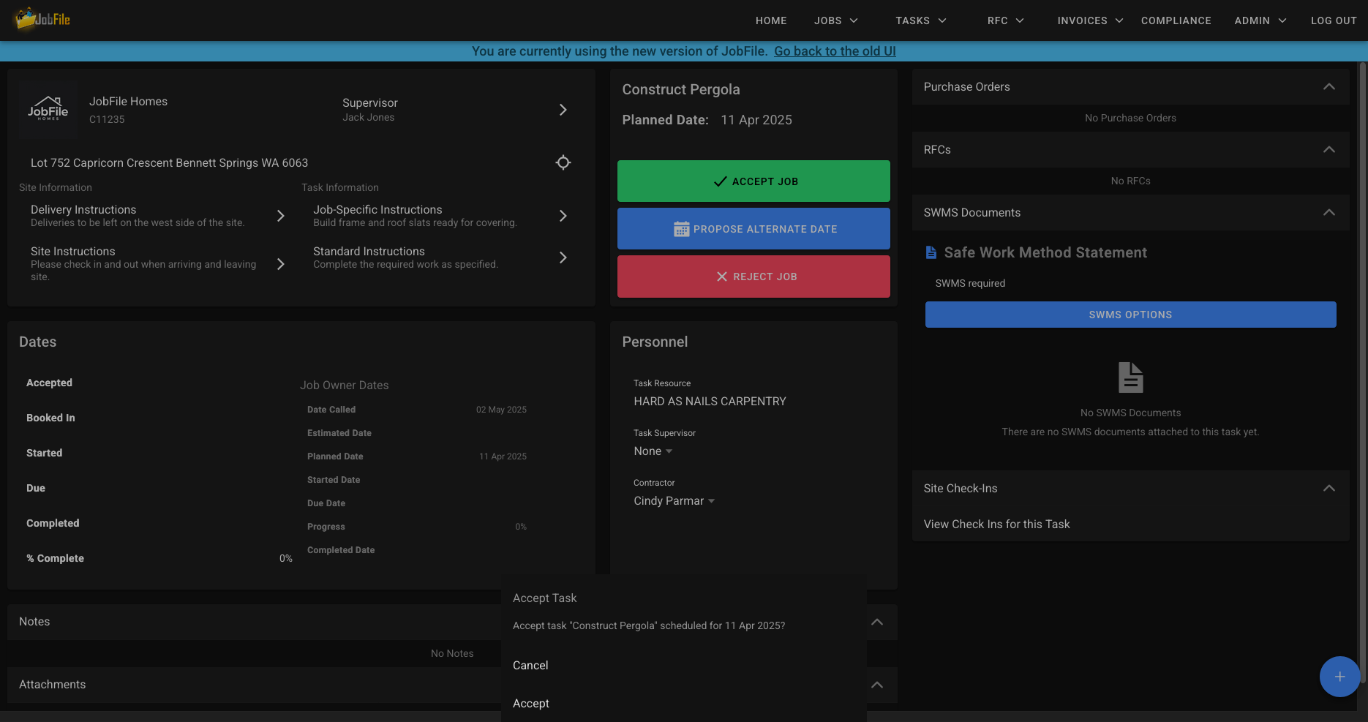The height and width of the screenshot is (722, 1368).
Task: Open the Jobs menu
Action: tap(836, 20)
